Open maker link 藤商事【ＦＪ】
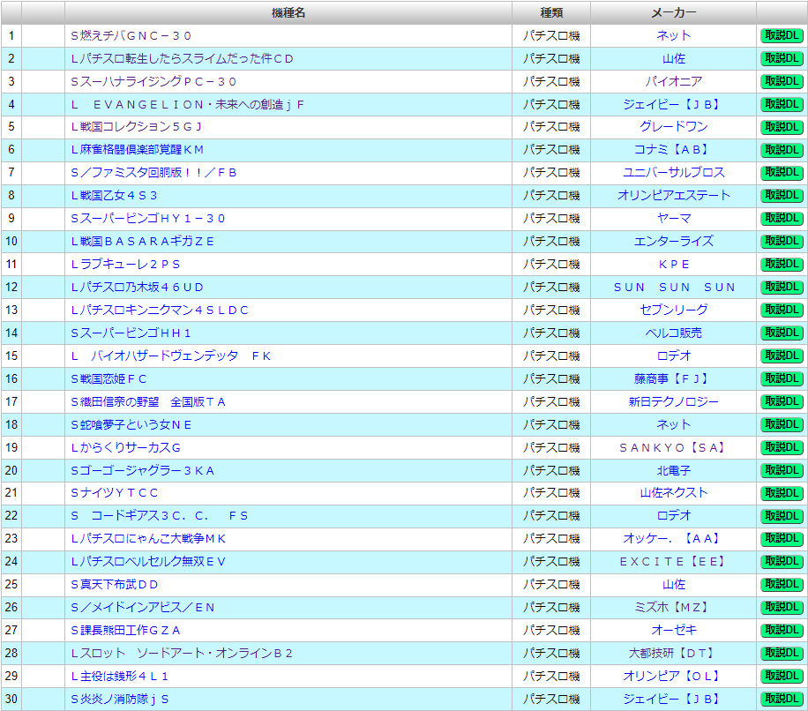This screenshot has height=711, width=808. (x=674, y=379)
